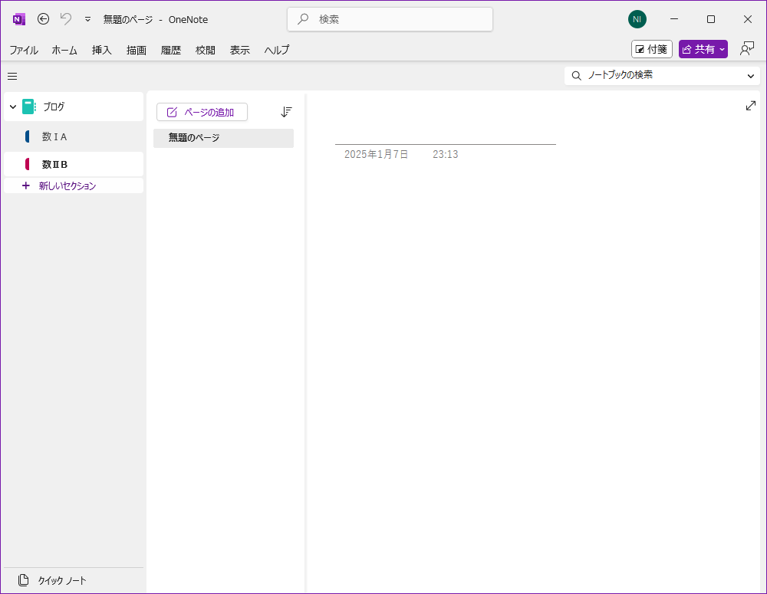Click the ページの追加 button
Viewport: 767px width, 594px height.
[x=202, y=112]
